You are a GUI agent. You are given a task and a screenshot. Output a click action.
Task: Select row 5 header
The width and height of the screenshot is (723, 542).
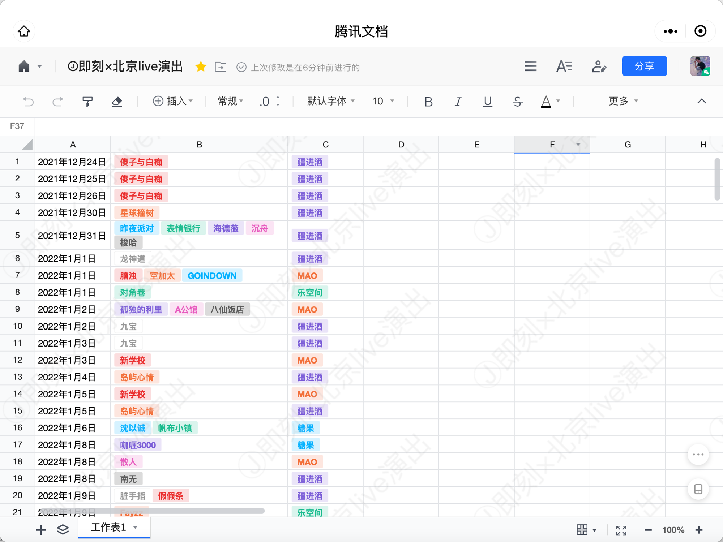(x=17, y=235)
